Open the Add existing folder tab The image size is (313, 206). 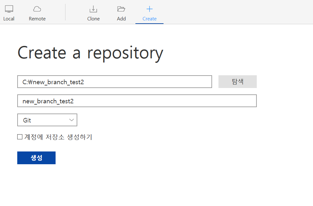(x=121, y=13)
